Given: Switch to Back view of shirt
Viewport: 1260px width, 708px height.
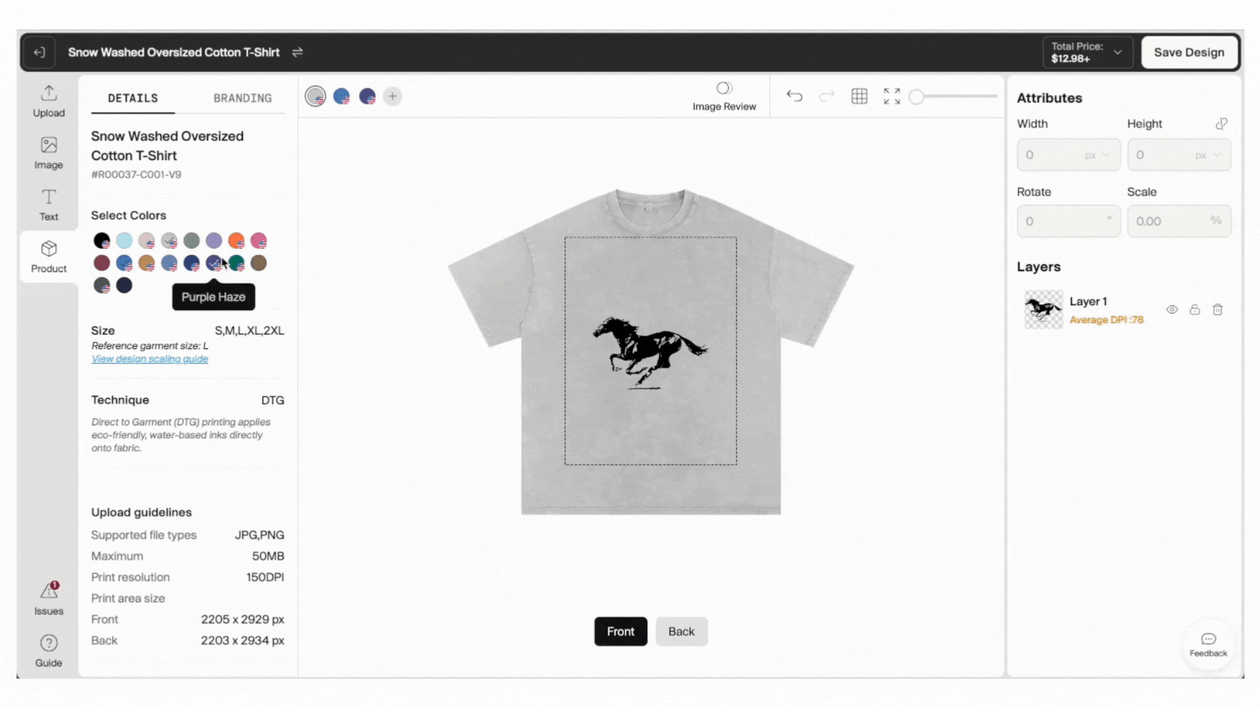Looking at the screenshot, I should click(681, 631).
